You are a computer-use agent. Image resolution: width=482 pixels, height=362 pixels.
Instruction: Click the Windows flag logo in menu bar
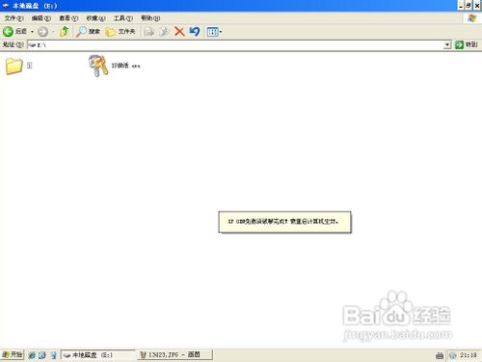(x=472, y=18)
